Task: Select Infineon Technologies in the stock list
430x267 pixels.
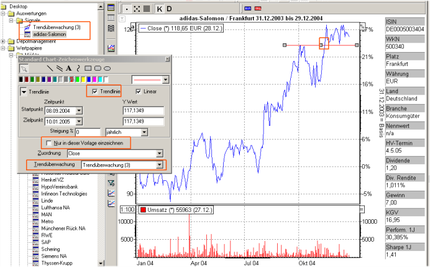Action: click(64, 193)
